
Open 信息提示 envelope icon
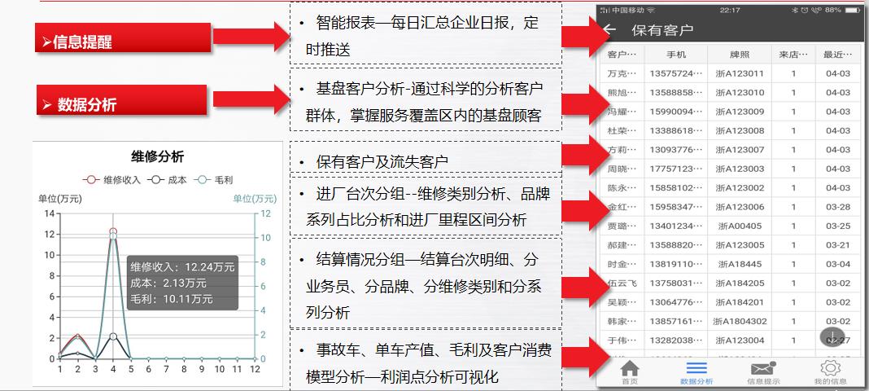click(763, 371)
